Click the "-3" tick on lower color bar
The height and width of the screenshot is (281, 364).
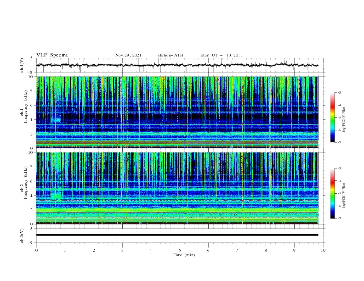(339, 169)
